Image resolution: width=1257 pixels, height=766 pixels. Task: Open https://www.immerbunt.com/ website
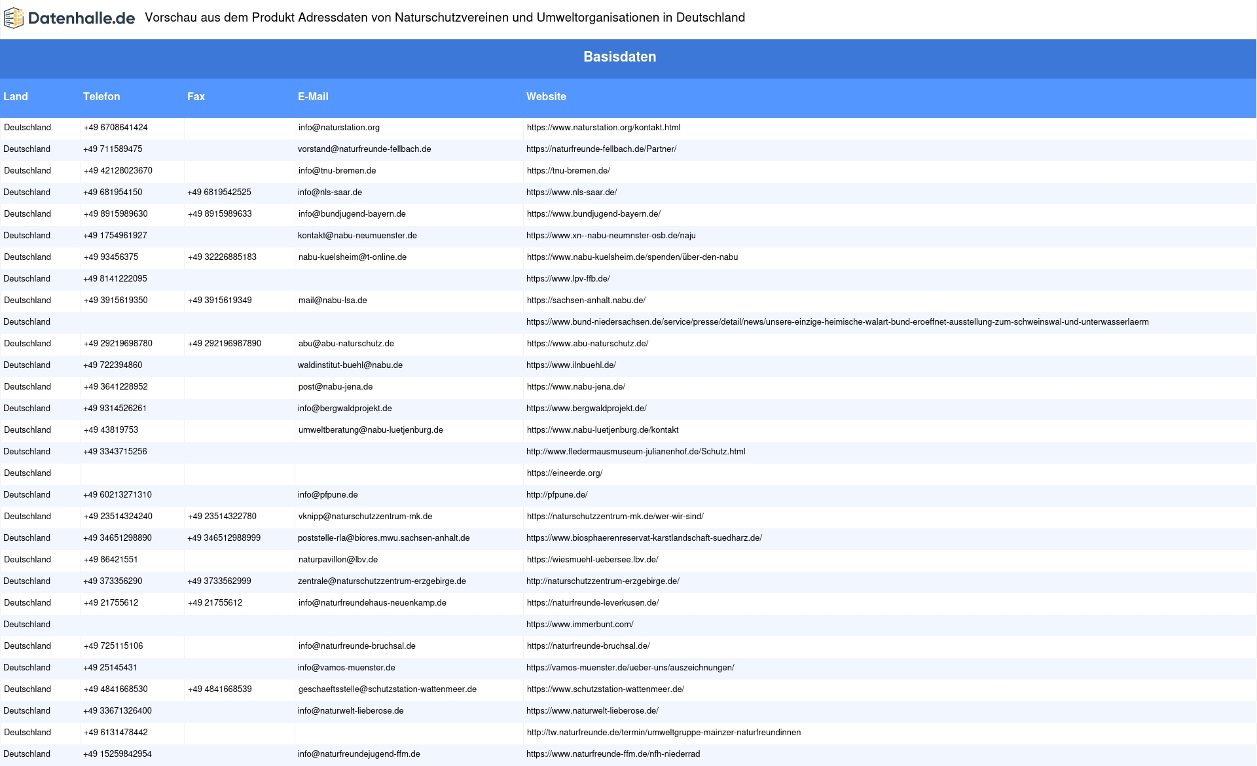pyautogui.click(x=580, y=625)
